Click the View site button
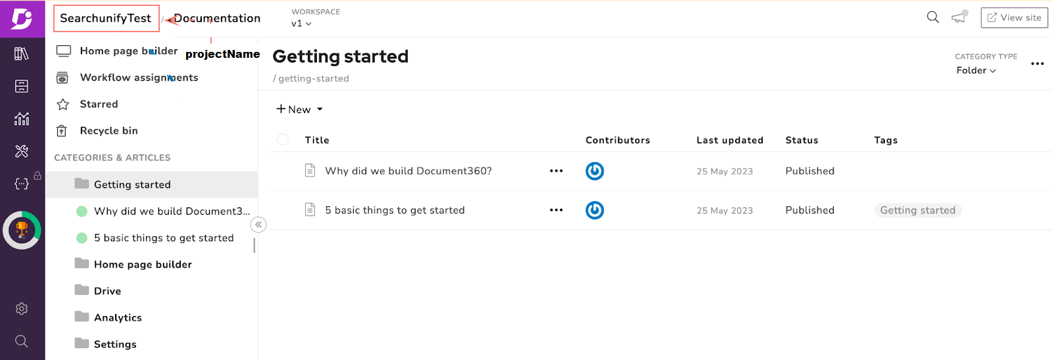1052x360 pixels. (x=1014, y=18)
